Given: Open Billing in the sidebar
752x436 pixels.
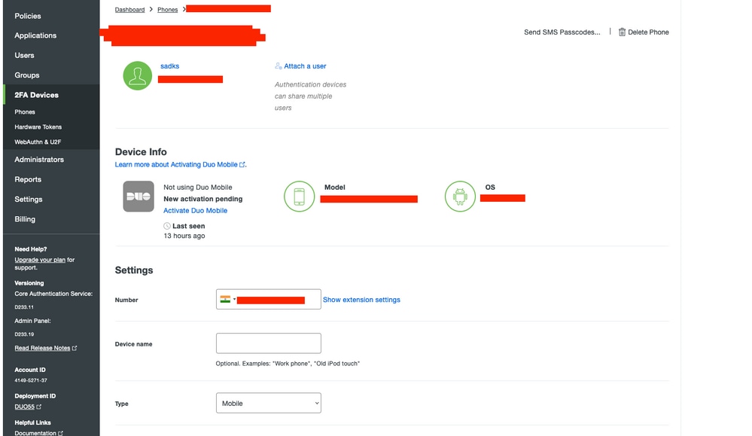Looking at the screenshot, I should (x=24, y=219).
